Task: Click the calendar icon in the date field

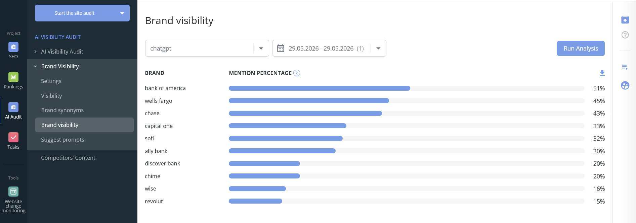Action: [281, 49]
